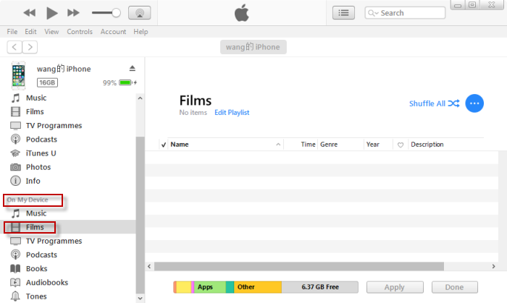507x303 pixels.
Task: Click the horizontal scrollbar right arrow
Action: pyautogui.click(x=494, y=266)
